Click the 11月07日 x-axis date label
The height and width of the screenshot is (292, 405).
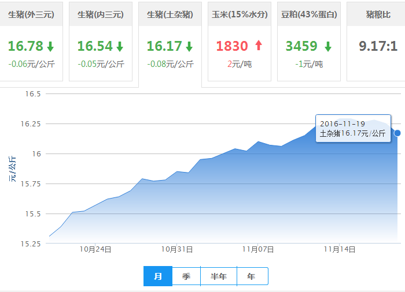click(x=257, y=250)
